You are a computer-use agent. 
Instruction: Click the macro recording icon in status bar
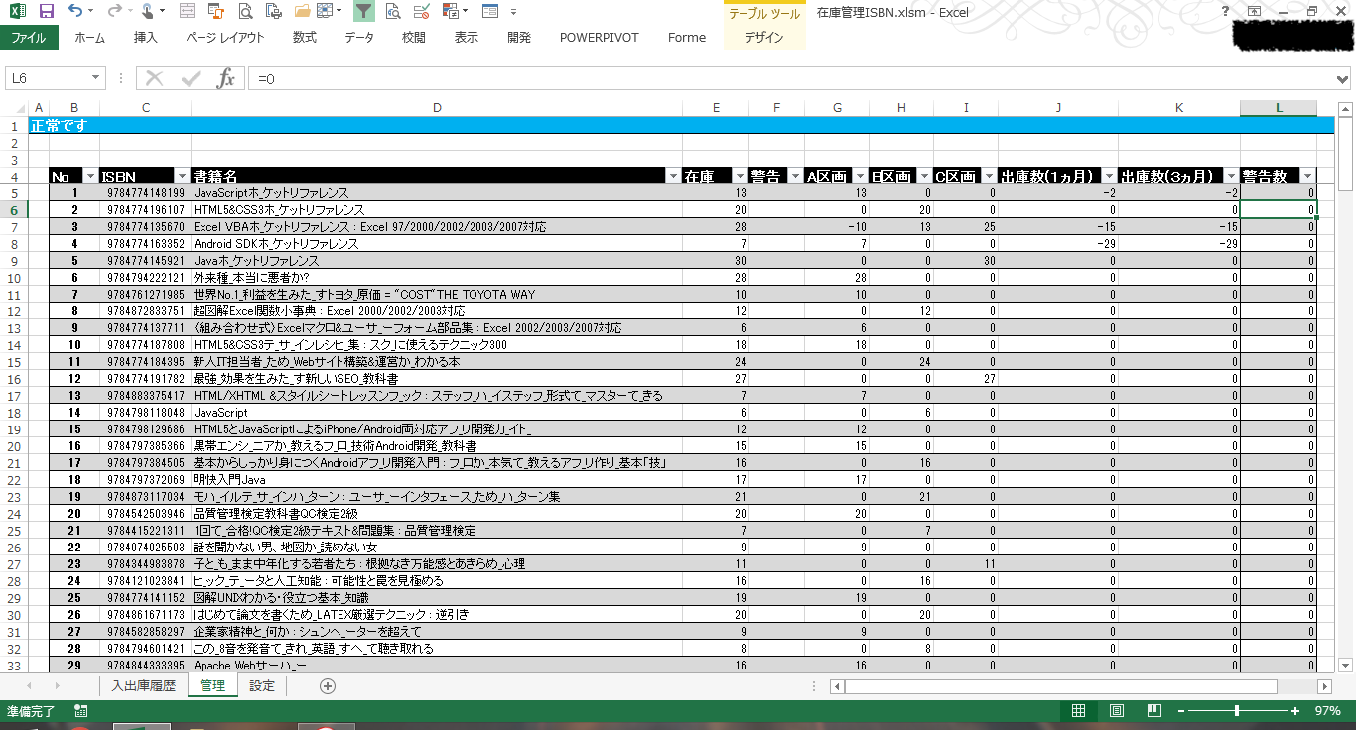80,711
